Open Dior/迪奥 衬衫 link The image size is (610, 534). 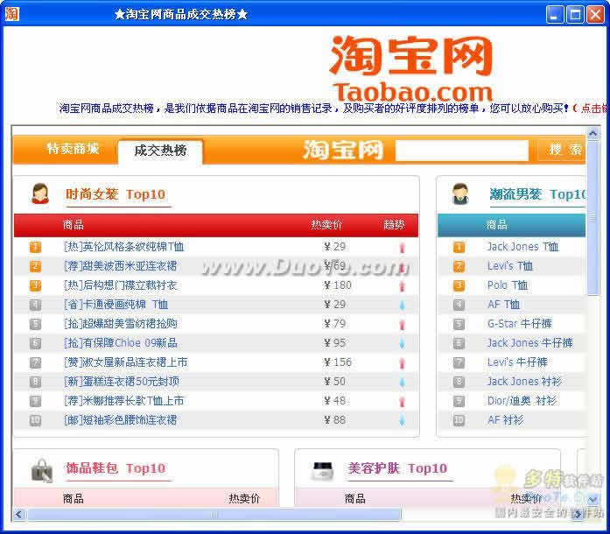[522, 401]
